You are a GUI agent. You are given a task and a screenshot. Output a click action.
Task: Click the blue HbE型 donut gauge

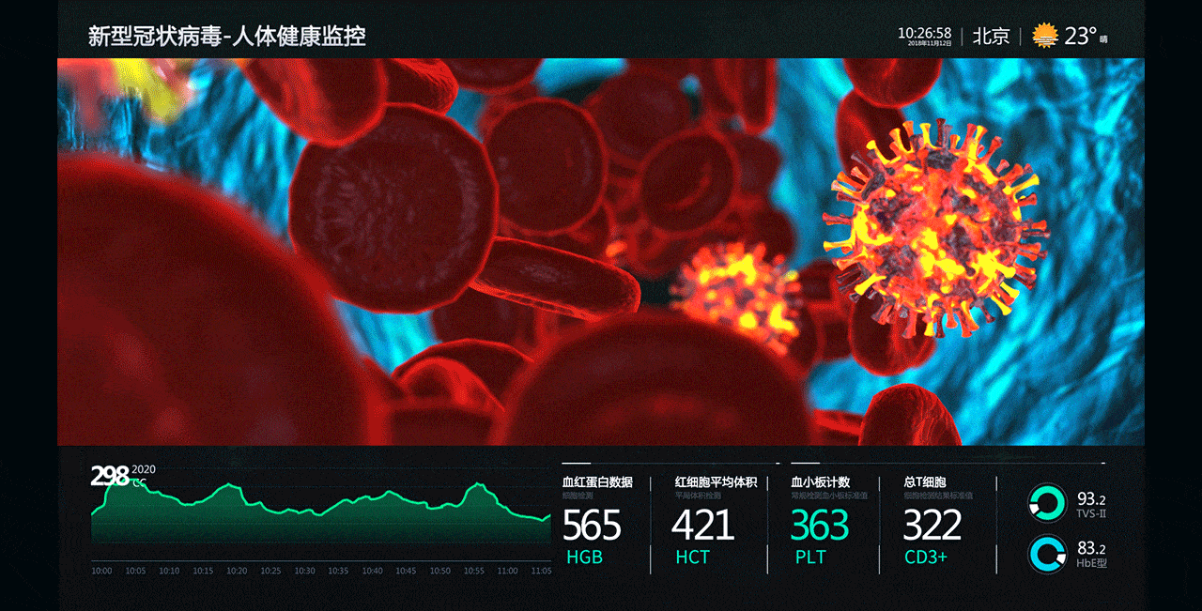[x=1047, y=554]
